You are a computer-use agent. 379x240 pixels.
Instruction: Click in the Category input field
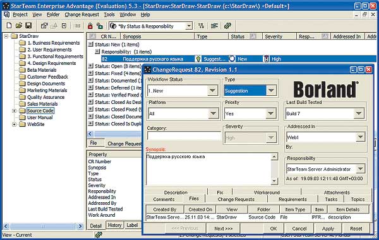click(x=184, y=135)
